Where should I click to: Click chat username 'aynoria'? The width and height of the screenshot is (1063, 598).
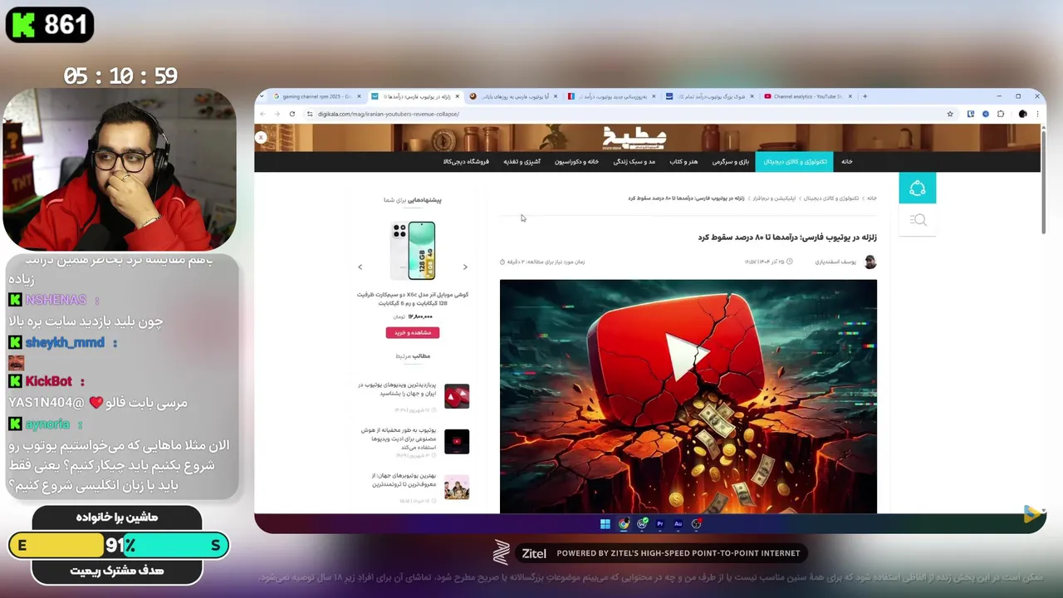[x=47, y=424]
